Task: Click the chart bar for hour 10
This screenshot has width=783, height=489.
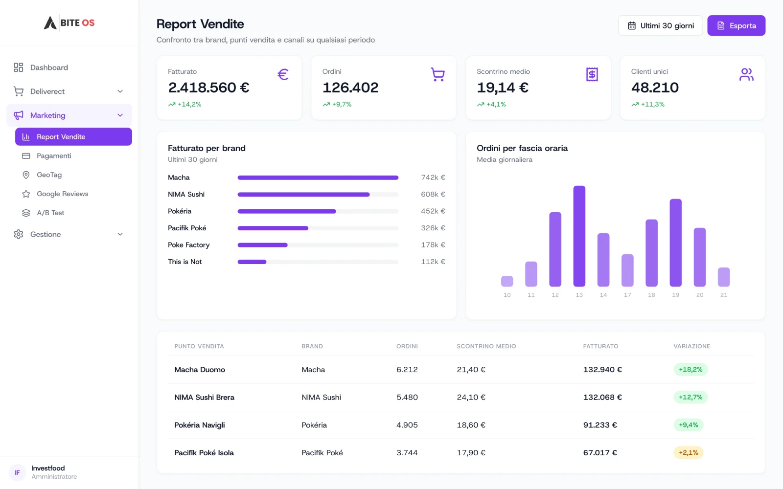Action: tap(507, 281)
